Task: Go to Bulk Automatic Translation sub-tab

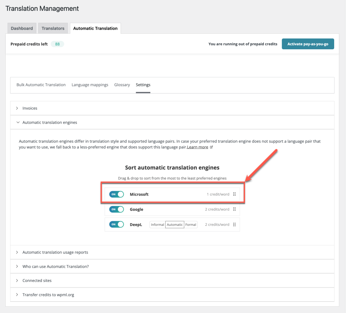Action: coord(41,85)
